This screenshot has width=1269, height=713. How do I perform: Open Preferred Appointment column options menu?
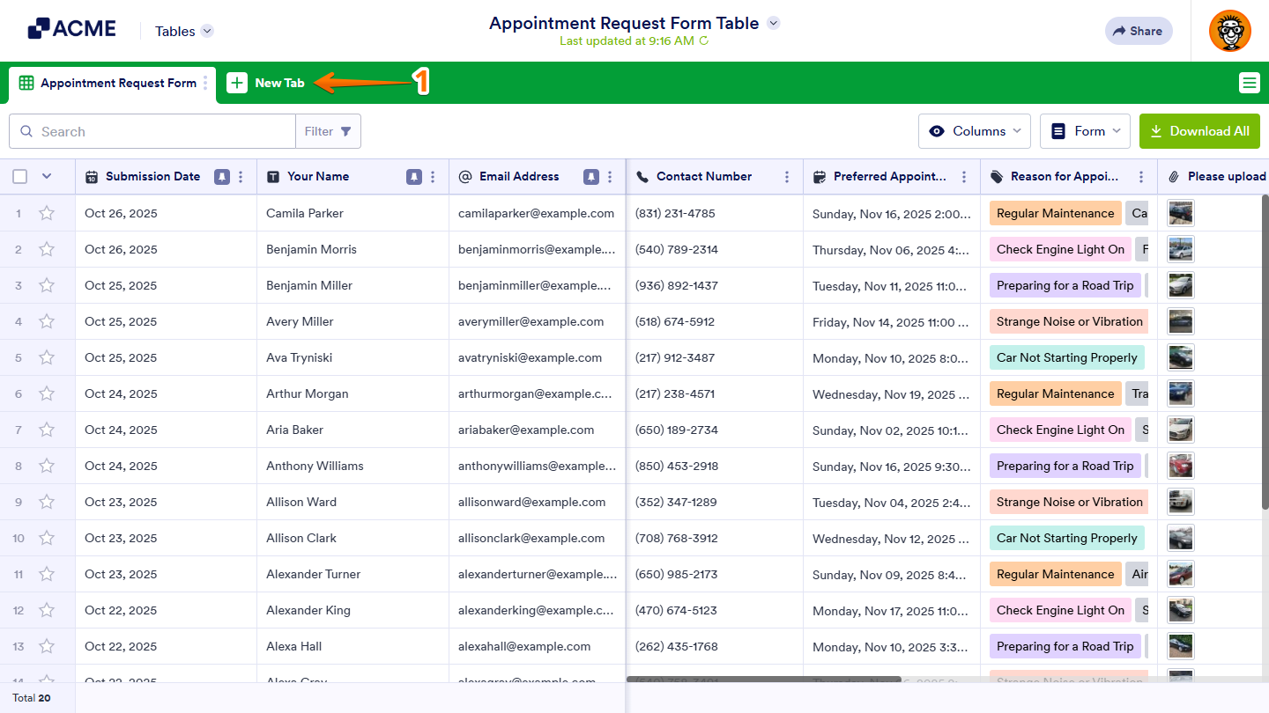coord(964,177)
